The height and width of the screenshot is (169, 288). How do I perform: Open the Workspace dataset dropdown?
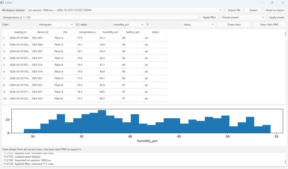click(x=125, y=10)
